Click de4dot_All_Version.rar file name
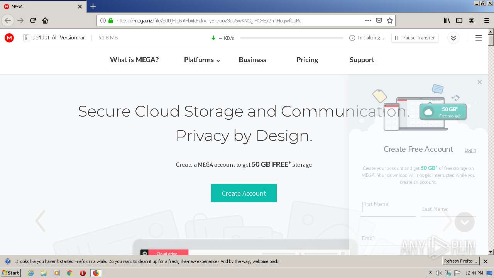The image size is (494, 278). click(x=59, y=38)
